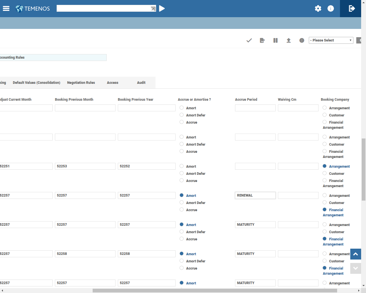Open the Access tab
Viewport: 366px width, 293px height.
[x=112, y=83]
